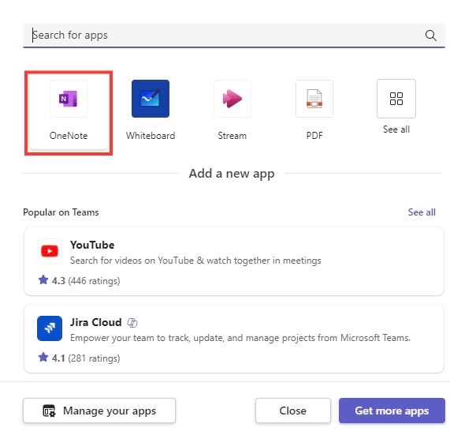Click the star icon next to 4.3 rating
The width and height of the screenshot is (450, 435).
43,279
